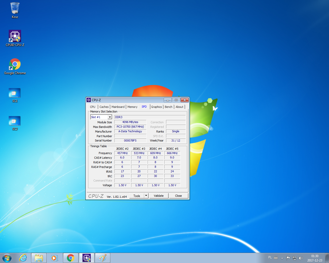Click the serial number 000078F5
This screenshot has width=329, height=263.
click(130, 140)
